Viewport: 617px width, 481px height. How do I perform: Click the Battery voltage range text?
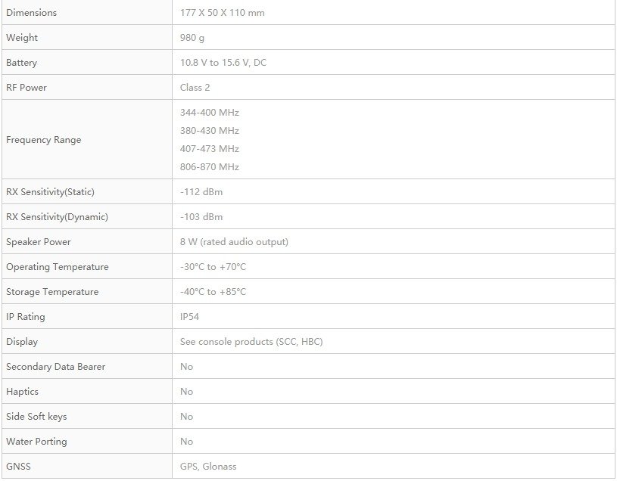tap(223, 63)
